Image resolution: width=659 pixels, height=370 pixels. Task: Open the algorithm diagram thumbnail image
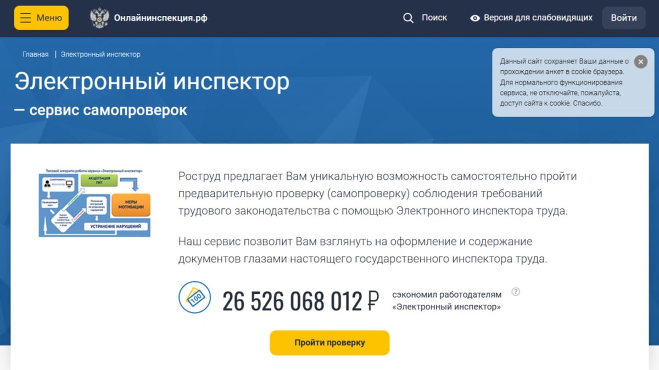point(94,202)
